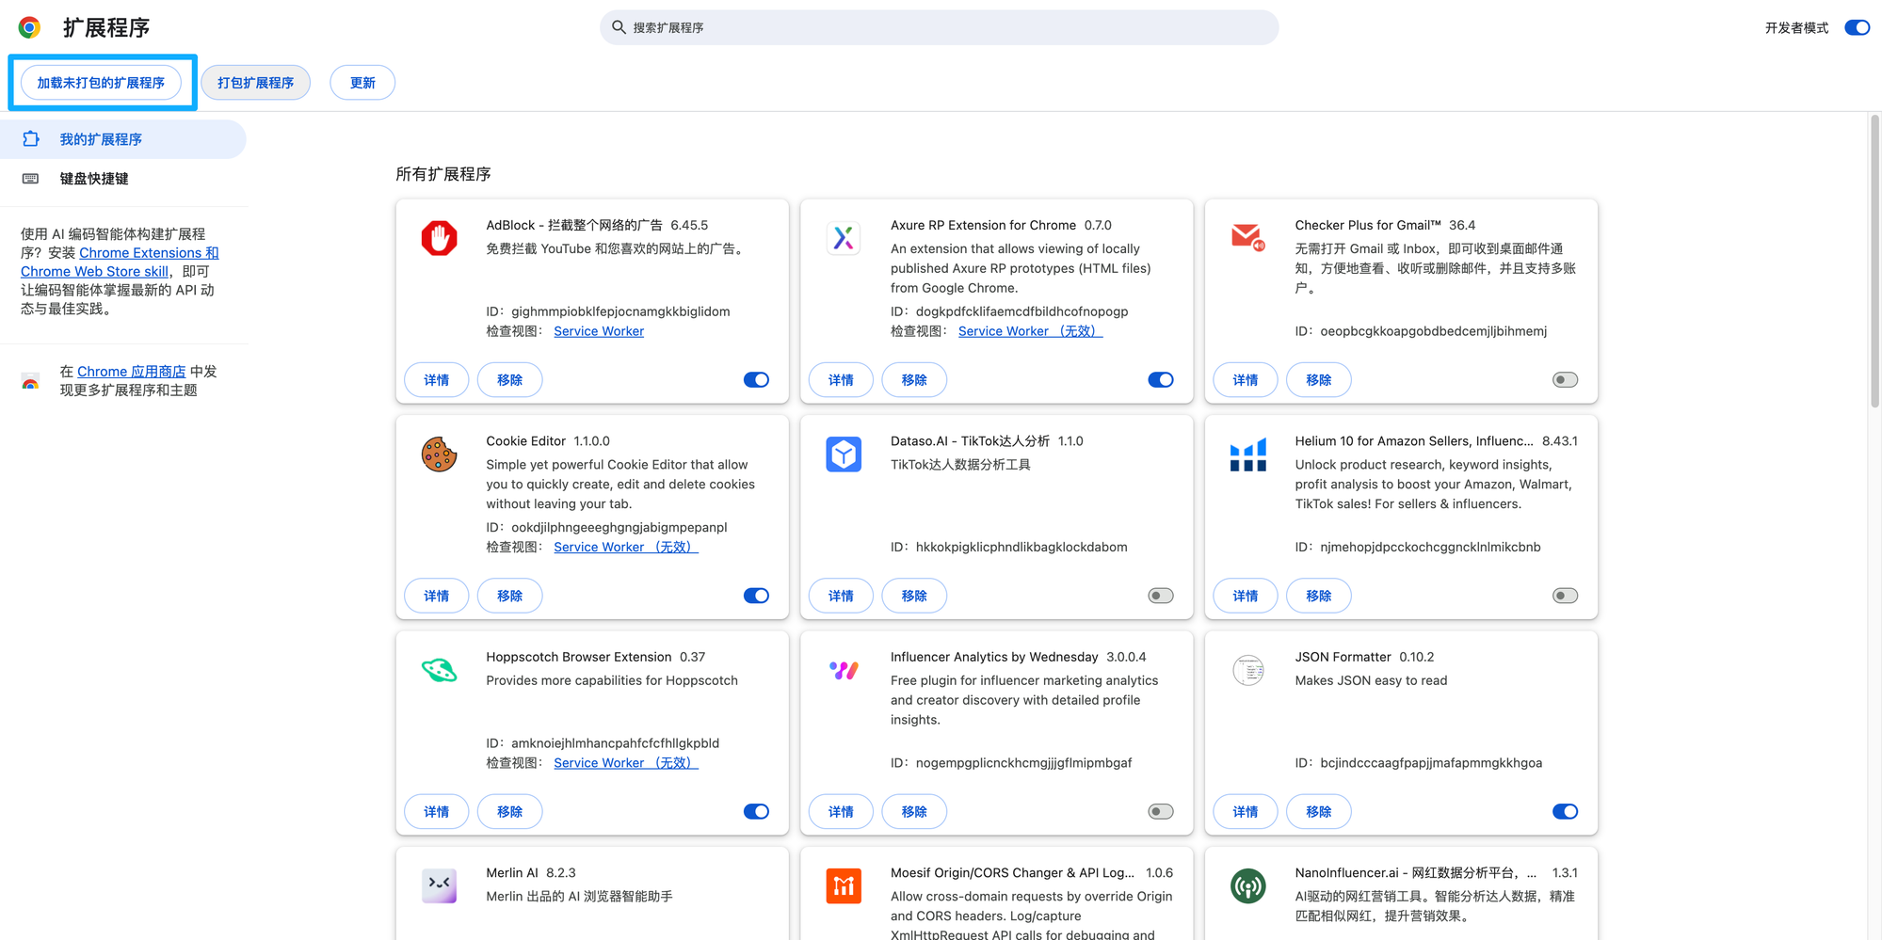The width and height of the screenshot is (1882, 940).
Task: Open the 键盘快捷键 sidebar section
Action: coord(123,179)
